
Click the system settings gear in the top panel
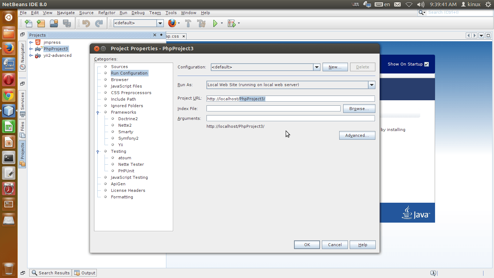(x=488, y=4)
